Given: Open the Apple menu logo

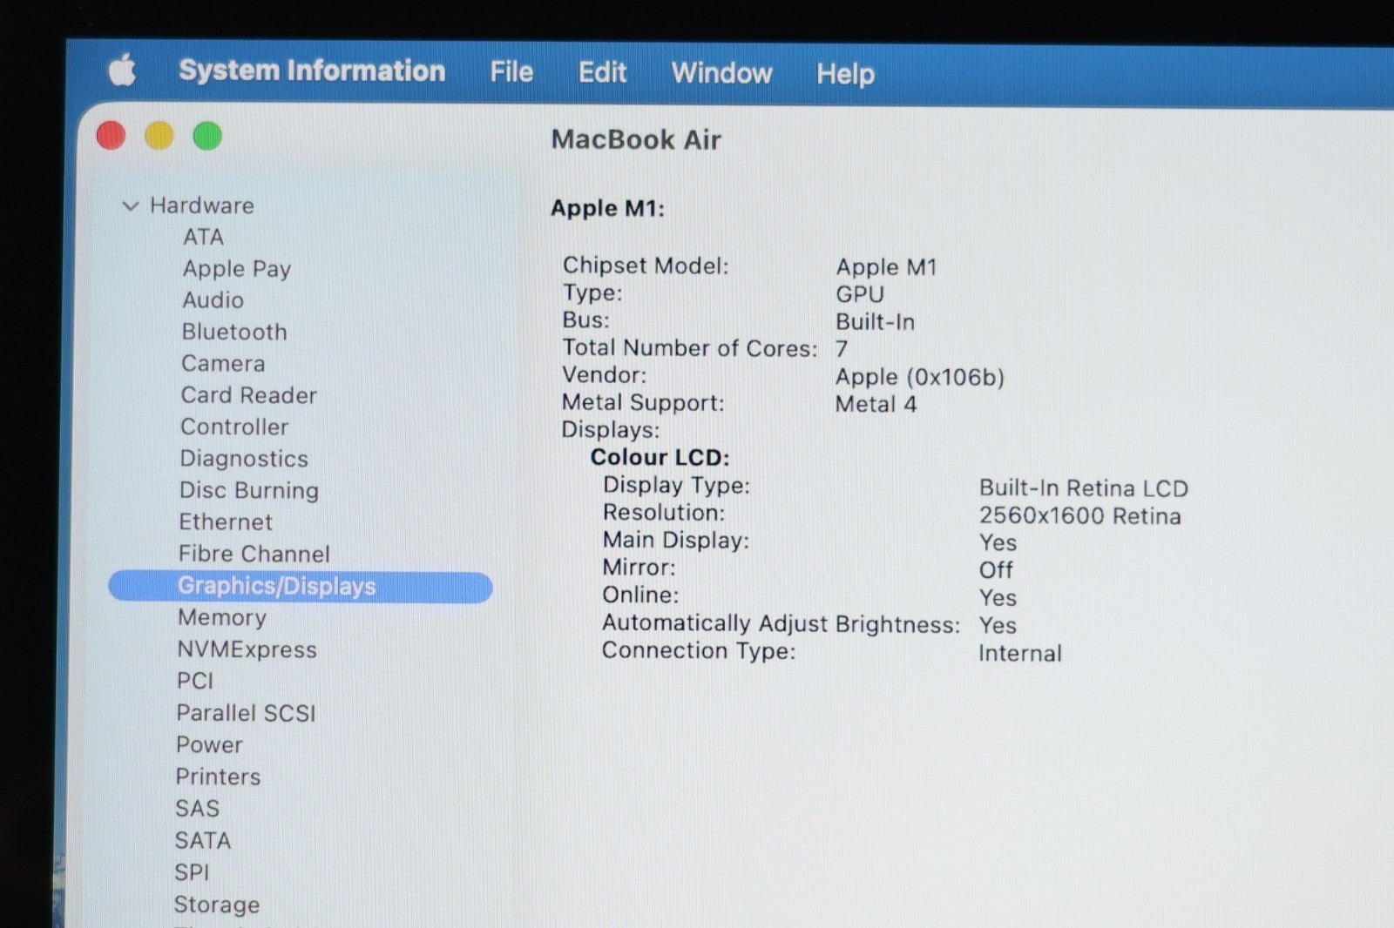Looking at the screenshot, I should tap(122, 71).
